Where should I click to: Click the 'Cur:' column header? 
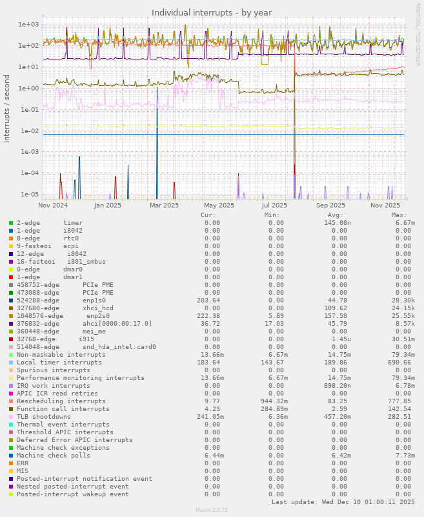(208, 215)
